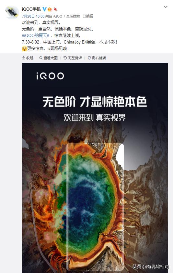Click the iQOO手机 username
The width and height of the screenshot is (173, 273).
31,9
